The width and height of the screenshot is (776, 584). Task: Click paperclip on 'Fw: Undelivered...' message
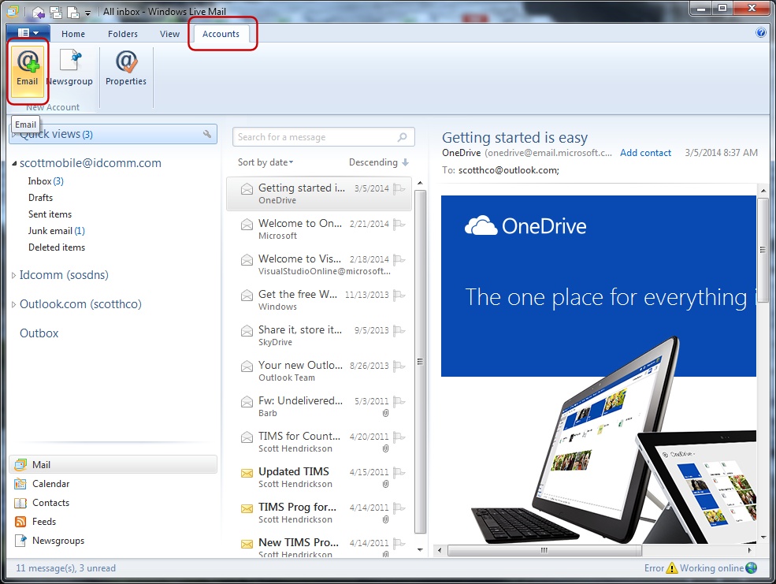click(x=385, y=413)
